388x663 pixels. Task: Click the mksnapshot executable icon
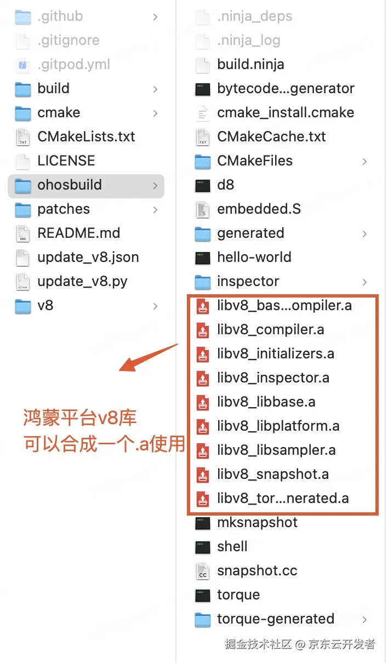click(203, 523)
